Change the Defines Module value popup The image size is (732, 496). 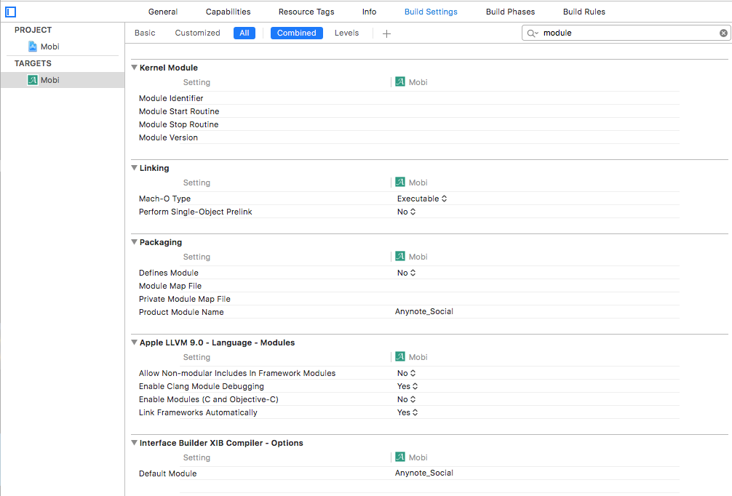pos(407,273)
